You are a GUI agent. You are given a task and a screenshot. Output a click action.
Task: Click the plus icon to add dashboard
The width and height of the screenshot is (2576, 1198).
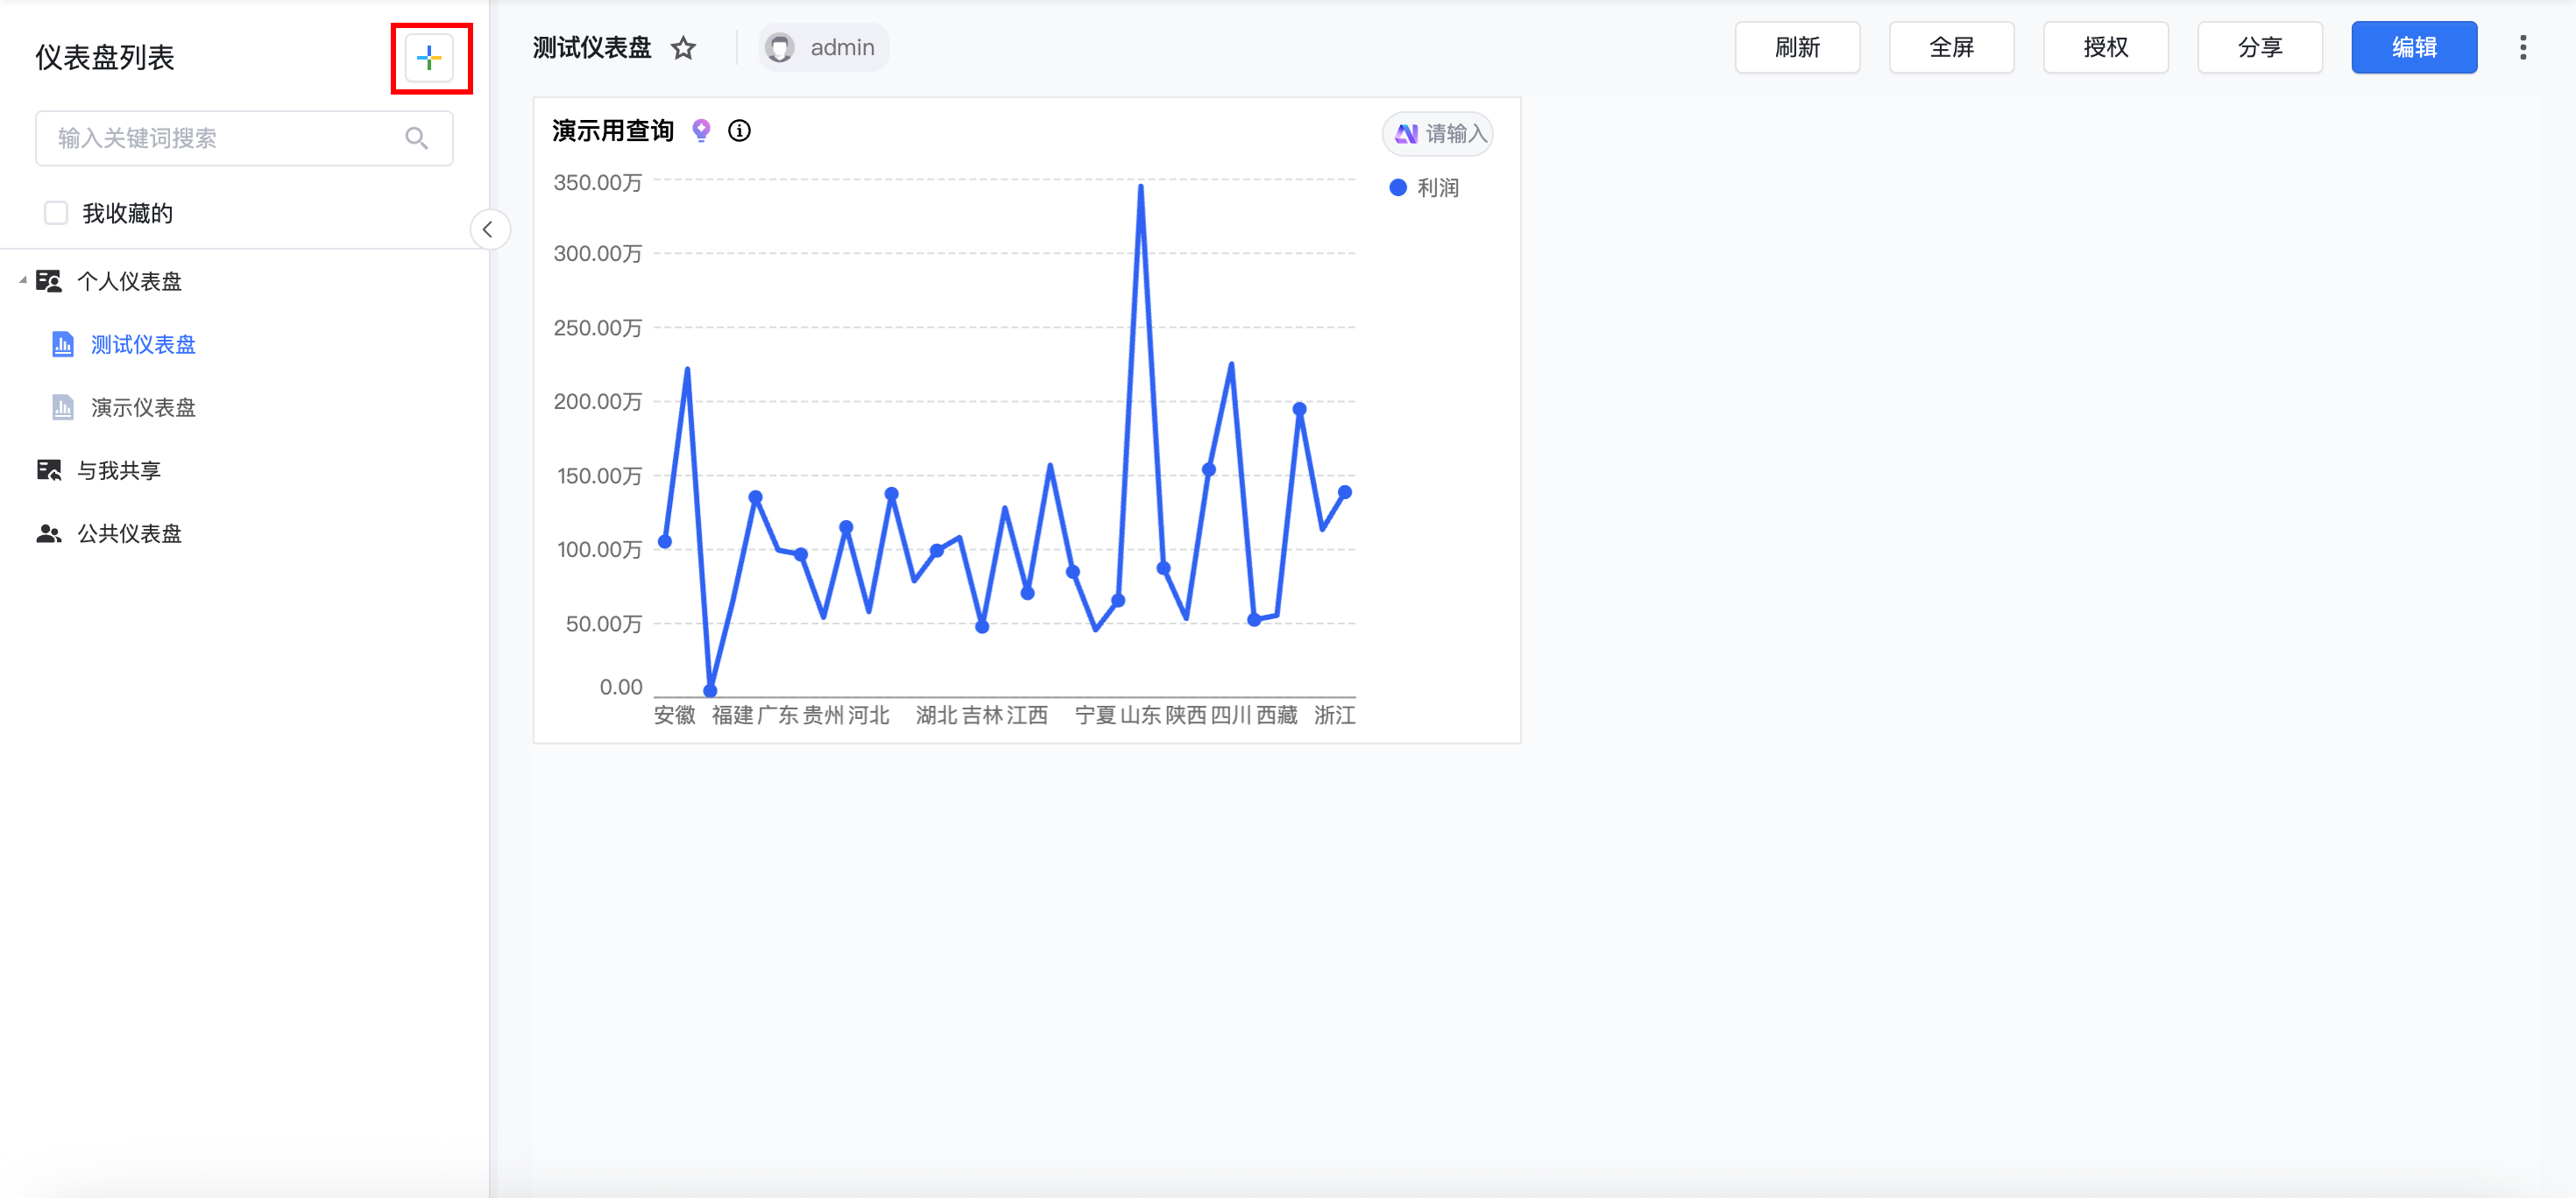[429, 59]
